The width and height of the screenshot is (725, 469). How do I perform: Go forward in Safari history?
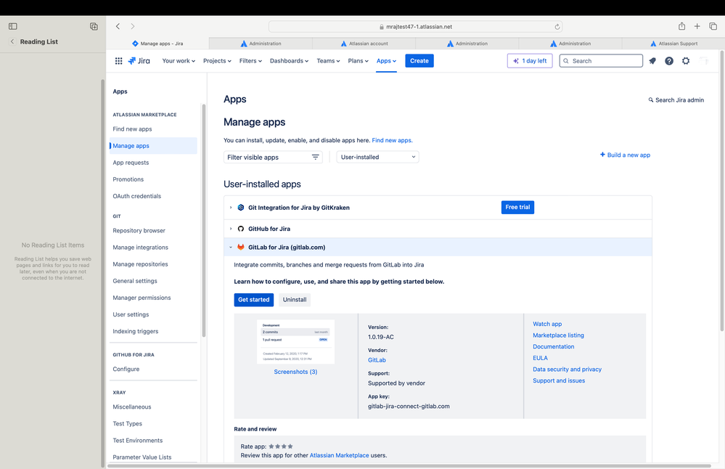133,26
